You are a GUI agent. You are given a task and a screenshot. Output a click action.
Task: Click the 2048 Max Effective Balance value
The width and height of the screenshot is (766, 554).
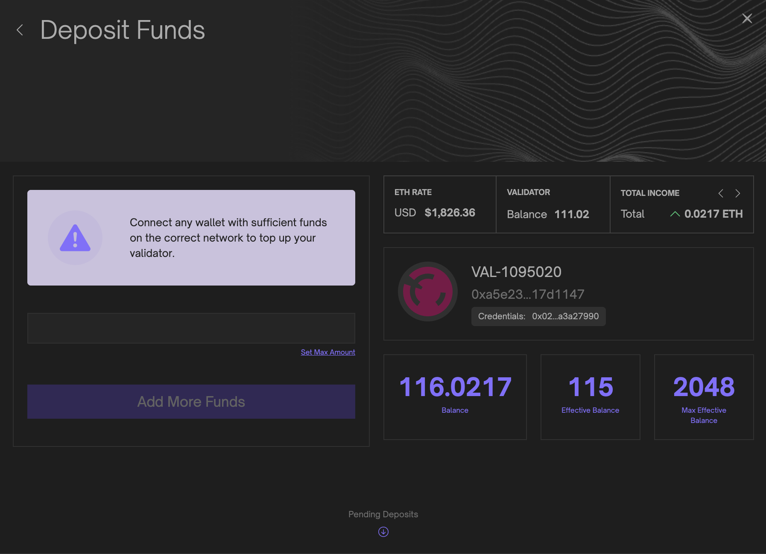click(x=704, y=387)
